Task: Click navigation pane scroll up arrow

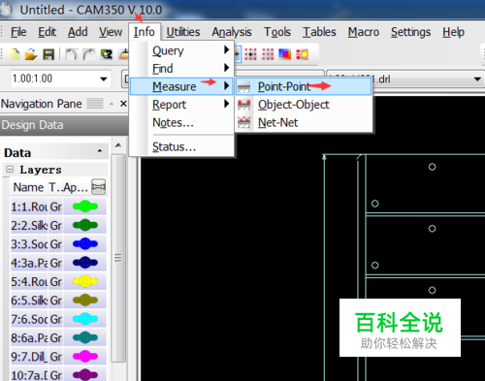Action: 118,145
